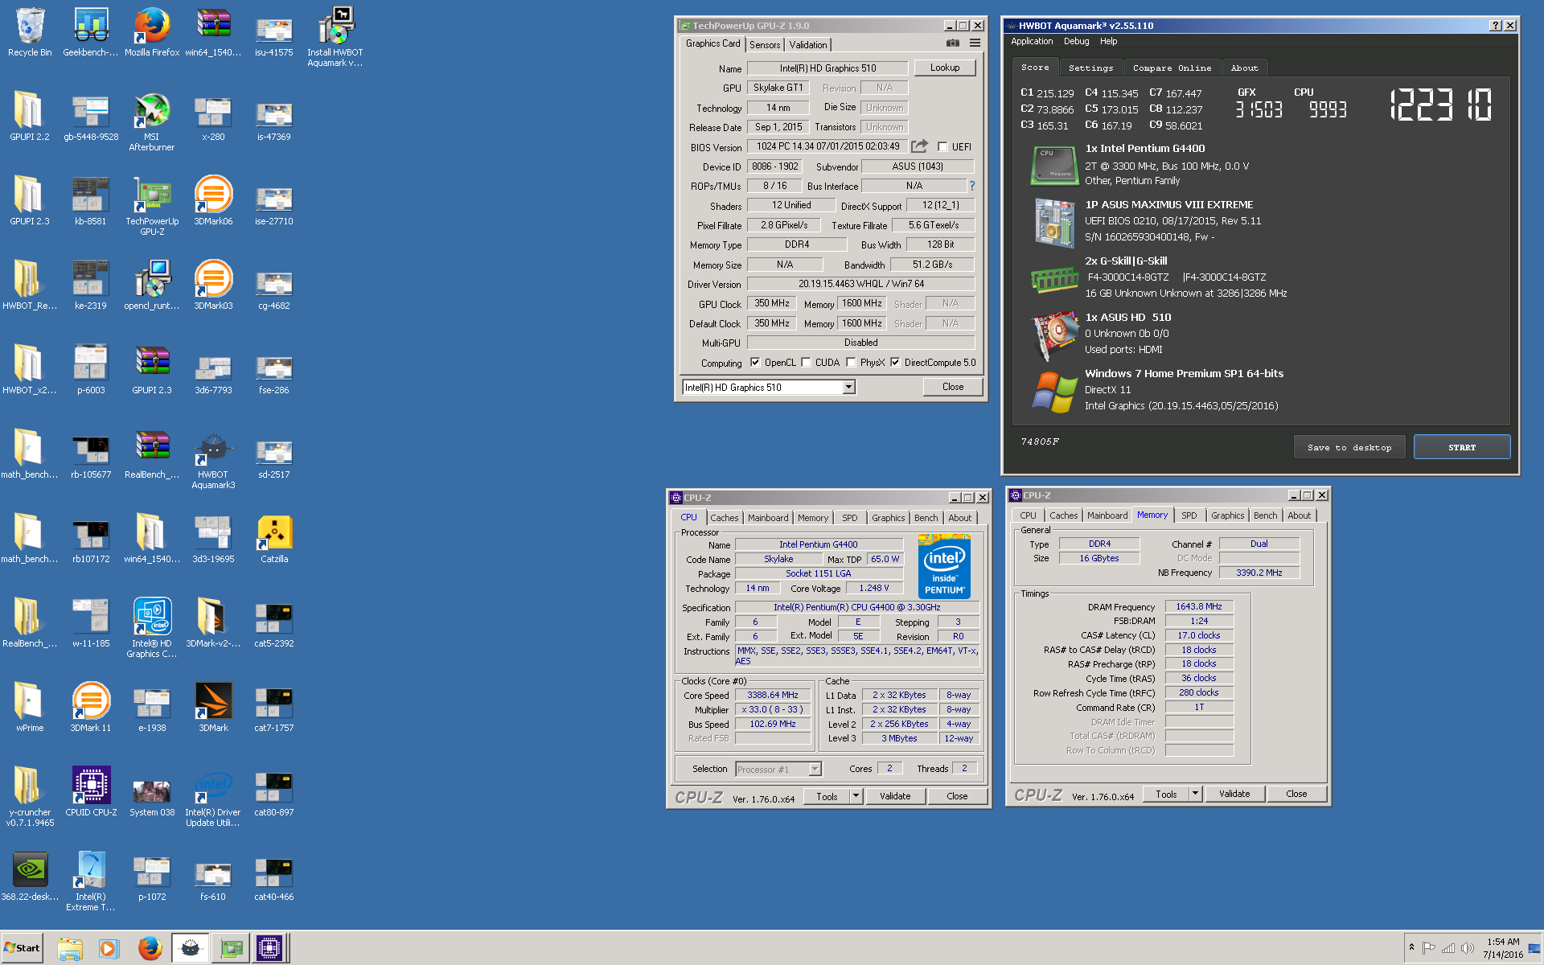Open Windows Explorer from taskbar
Image resolution: width=1544 pixels, height=965 pixels.
click(x=70, y=948)
